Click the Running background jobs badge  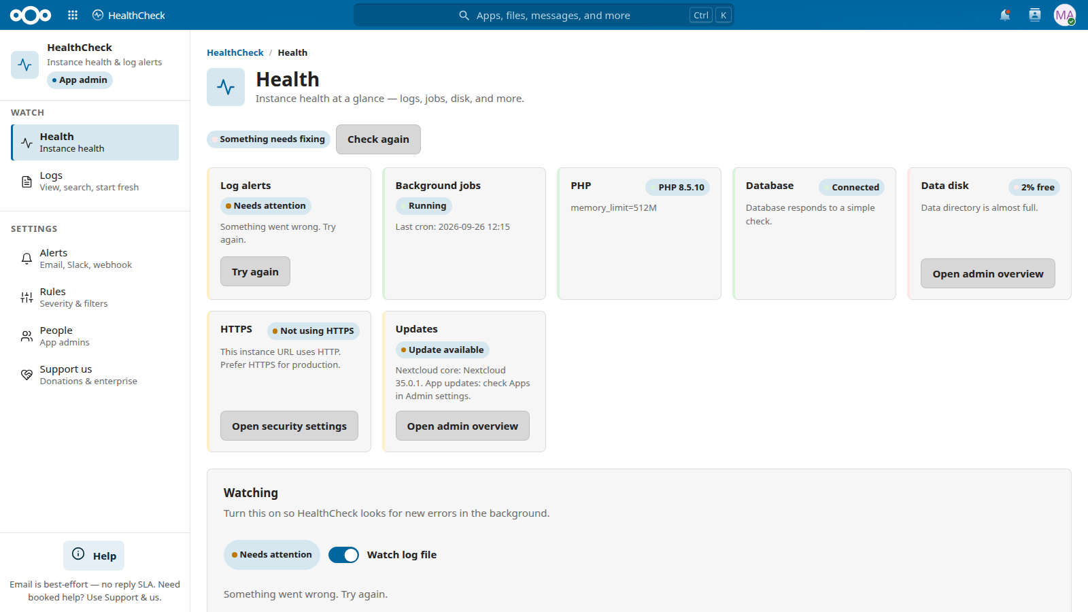[x=424, y=206]
